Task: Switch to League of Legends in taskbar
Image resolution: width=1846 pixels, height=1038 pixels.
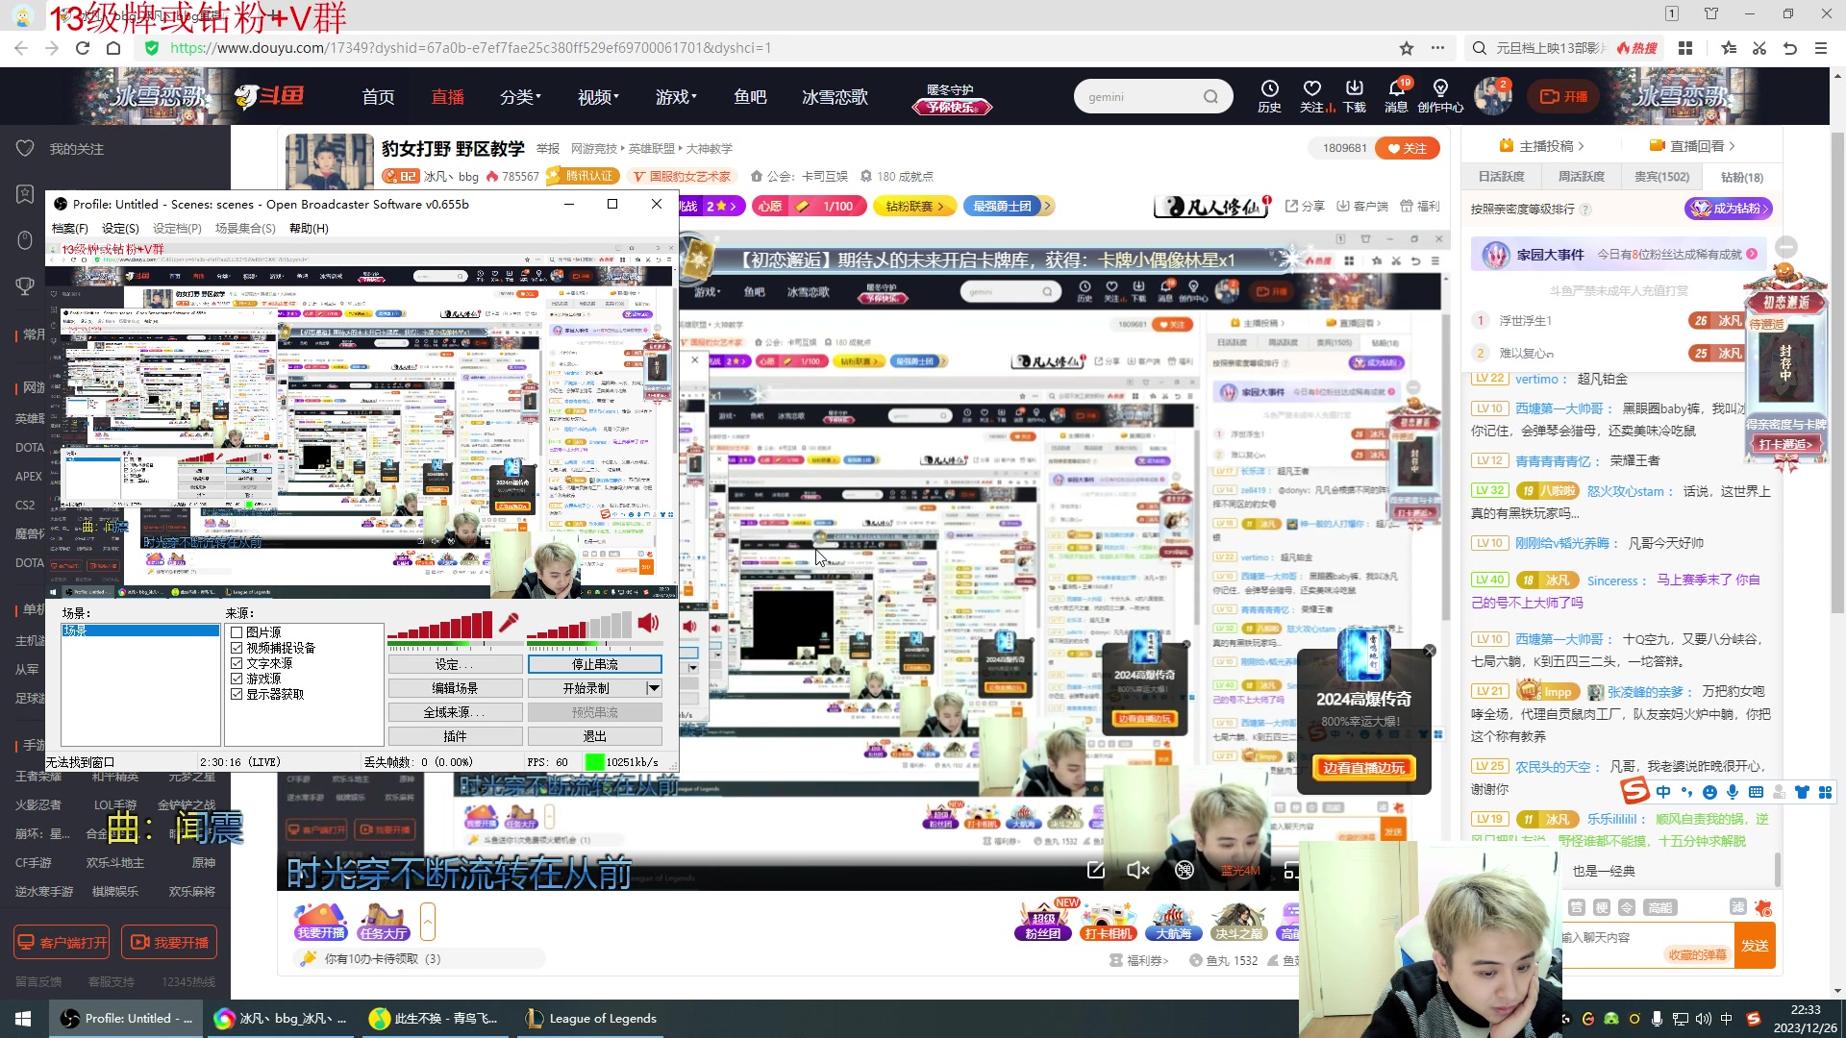Action: (x=591, y=1018)
